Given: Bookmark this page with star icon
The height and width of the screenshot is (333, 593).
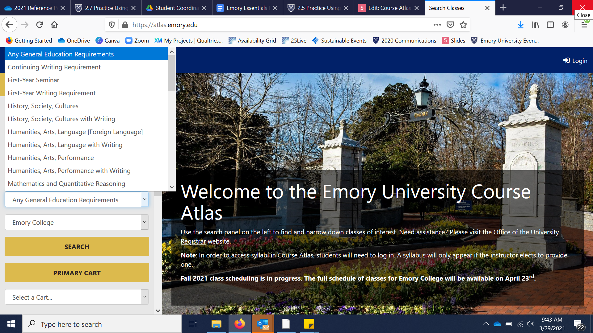Looking at the screenshot, I should point(463,25).
